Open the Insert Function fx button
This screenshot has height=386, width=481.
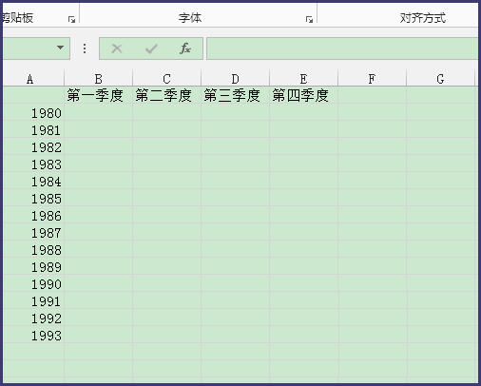click(x=185, y=48)
